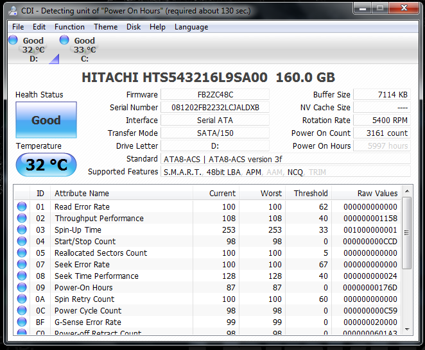This screenshot has height=350, width=425.
Task: Click the Transfer Mode field SATA/150
Action: pyautogui.click(x=215, y=133)
